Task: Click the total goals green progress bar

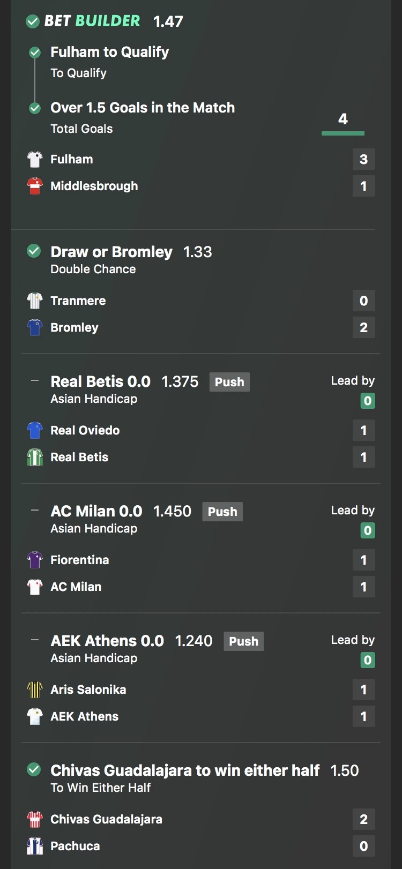Action: point(343,133)
